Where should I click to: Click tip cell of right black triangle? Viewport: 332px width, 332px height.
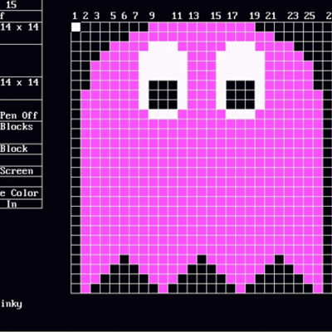280,260
